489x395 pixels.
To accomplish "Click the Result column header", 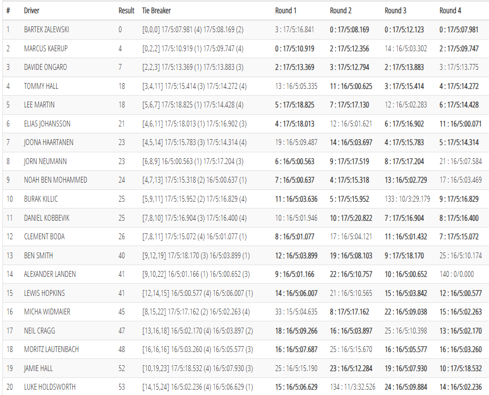I will [126, 10].
